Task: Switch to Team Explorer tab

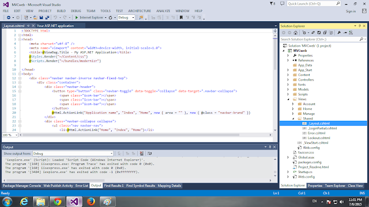Action: [x=335, y=186]
